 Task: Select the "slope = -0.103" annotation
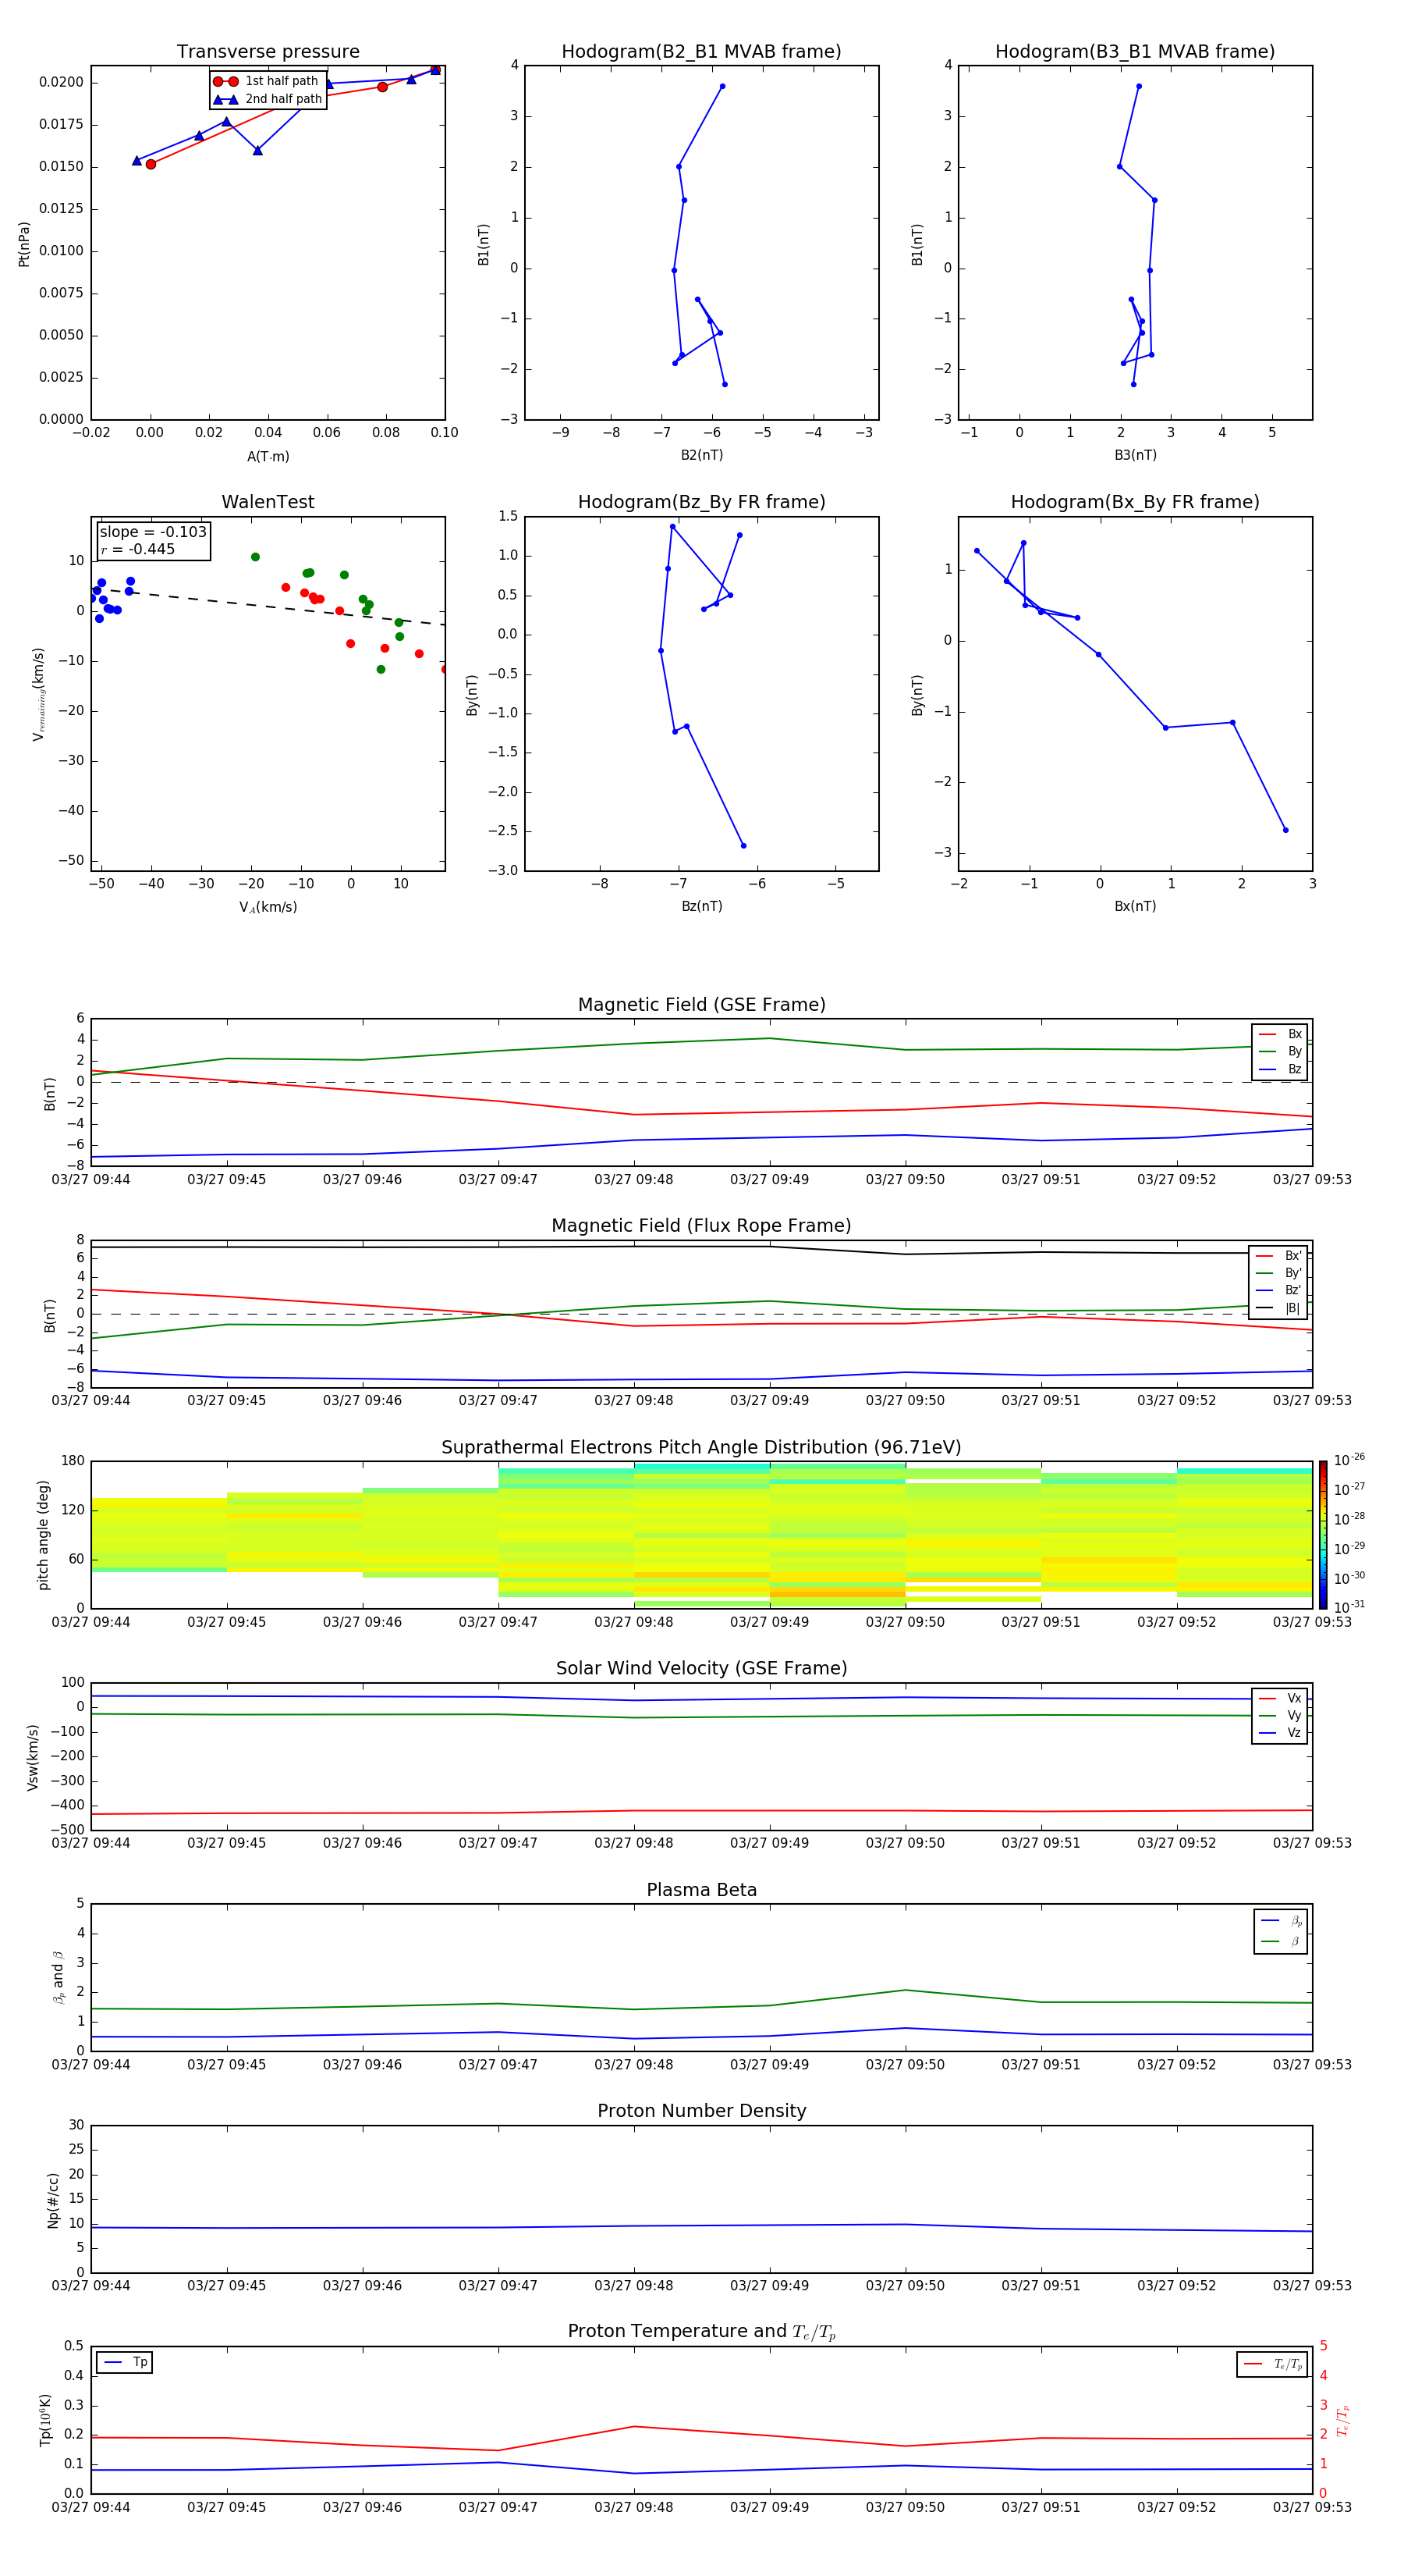pos(153,532)
